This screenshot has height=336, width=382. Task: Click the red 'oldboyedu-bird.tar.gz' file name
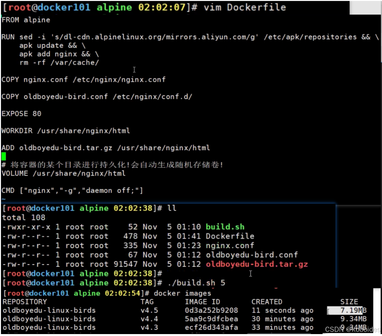[257, 264]
